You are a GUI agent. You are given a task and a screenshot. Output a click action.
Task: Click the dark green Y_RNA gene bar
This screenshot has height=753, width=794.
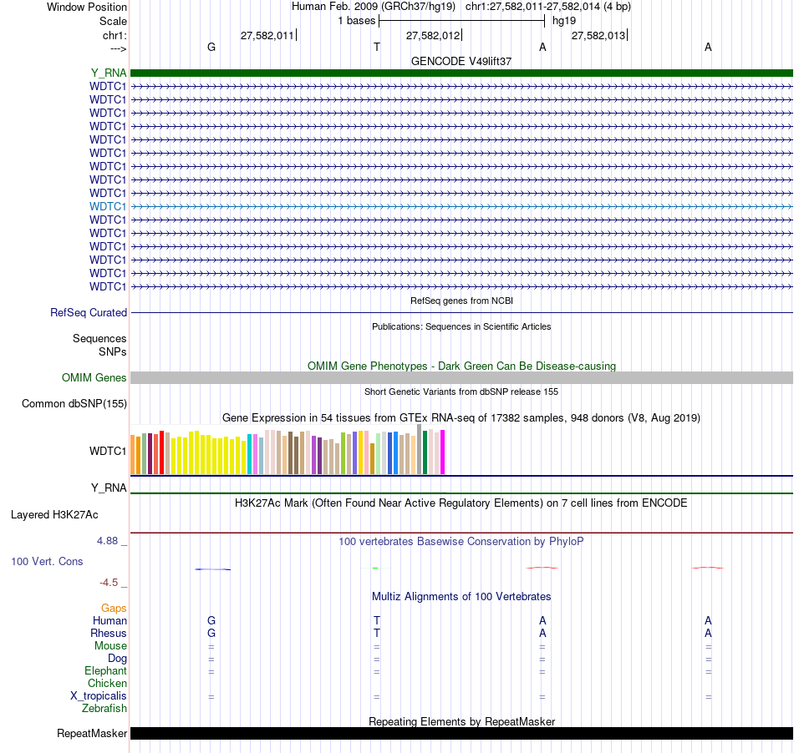(461, 73)
